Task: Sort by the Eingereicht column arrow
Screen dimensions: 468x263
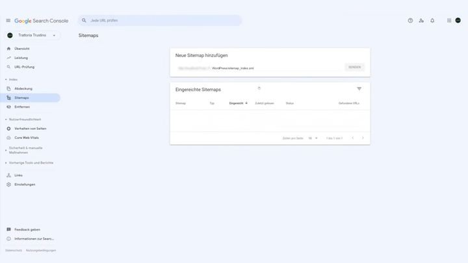Action: pyautogui.click(x=246, y=103)
